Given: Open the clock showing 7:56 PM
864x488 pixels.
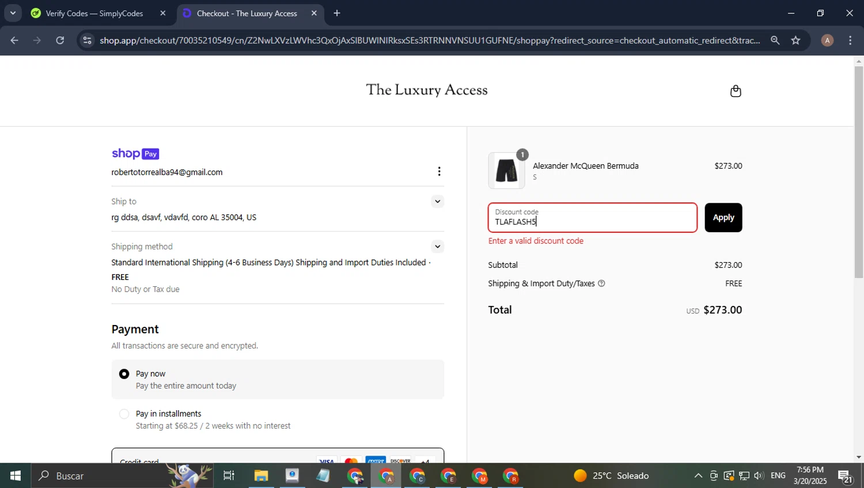Looking at the screenshot, I should 810,476.
